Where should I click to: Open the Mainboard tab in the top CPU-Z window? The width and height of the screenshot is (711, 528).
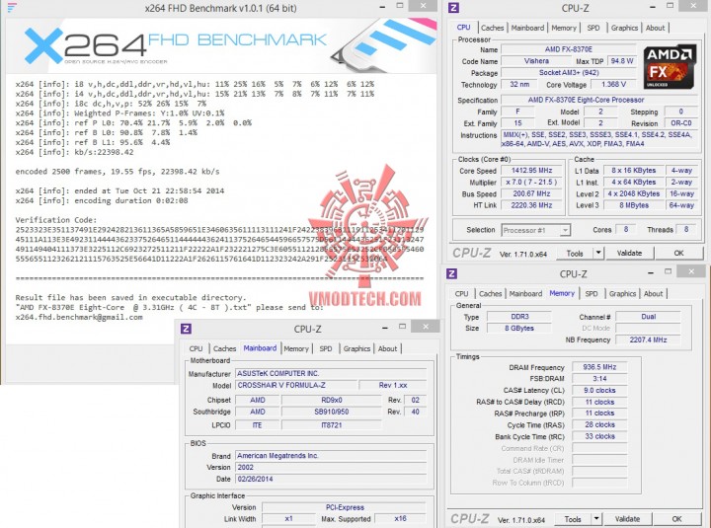pyautogui.click(x=527, y=28)
